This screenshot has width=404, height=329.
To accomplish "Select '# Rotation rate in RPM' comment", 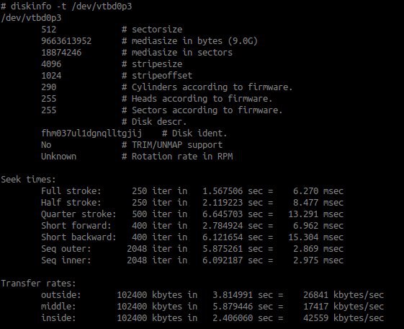I will 177,157.
